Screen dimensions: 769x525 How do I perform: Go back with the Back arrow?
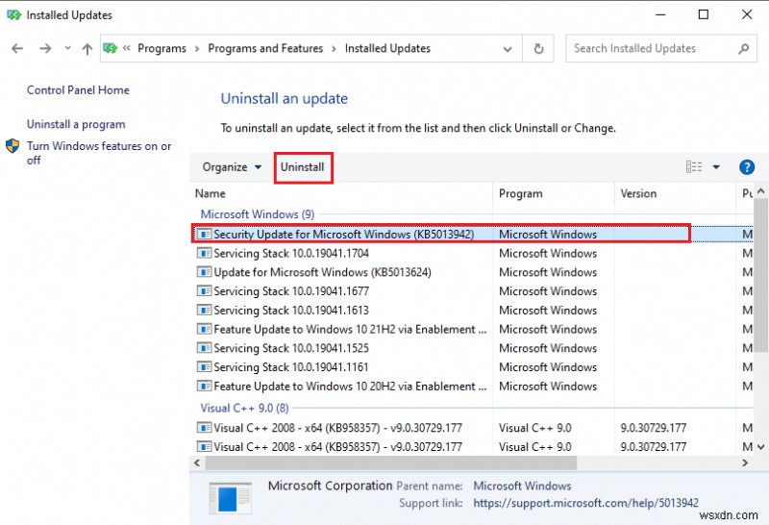point(17,48)
